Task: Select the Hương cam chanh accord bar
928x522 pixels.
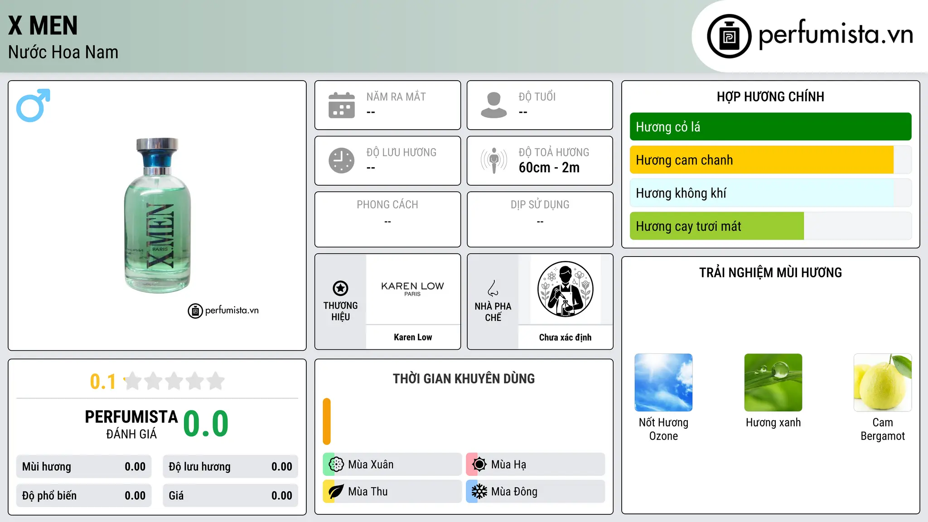Action: (770, 160)
